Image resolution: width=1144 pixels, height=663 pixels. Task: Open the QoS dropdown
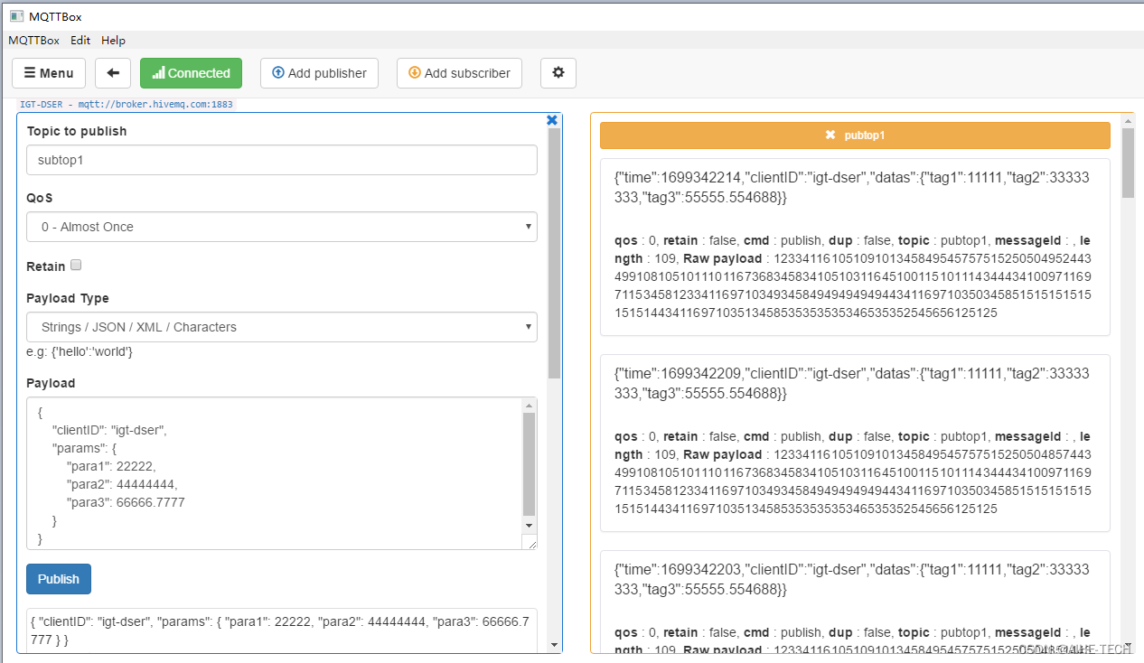pyautogui.click(x=282, y=227)
